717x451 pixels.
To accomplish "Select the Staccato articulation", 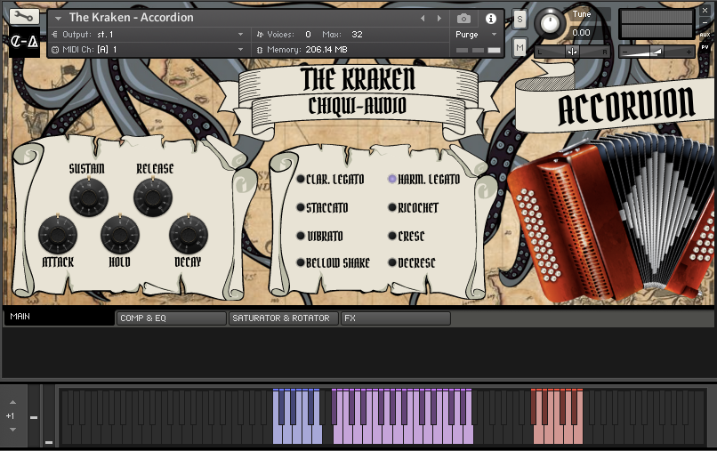I will click(x=302, y=208).
